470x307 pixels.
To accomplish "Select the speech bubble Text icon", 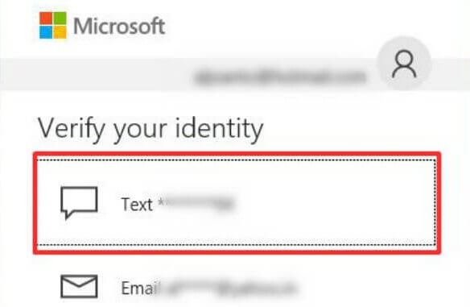I will tap(79, 203).
